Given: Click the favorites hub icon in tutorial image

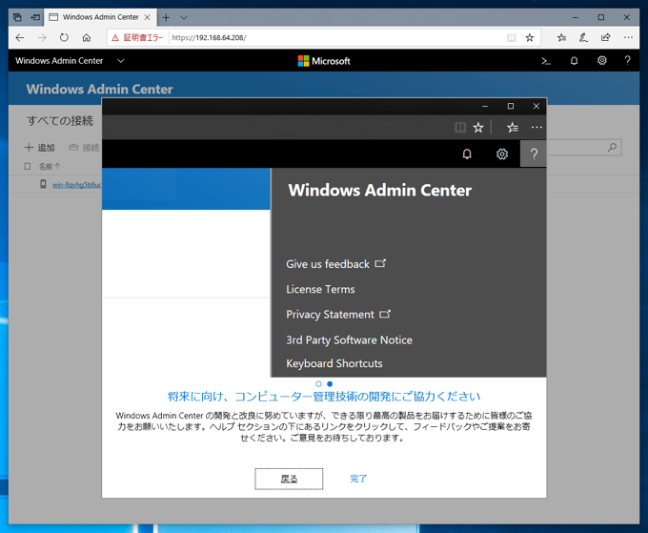Looking at the screenshot, I should pos(513,128).
